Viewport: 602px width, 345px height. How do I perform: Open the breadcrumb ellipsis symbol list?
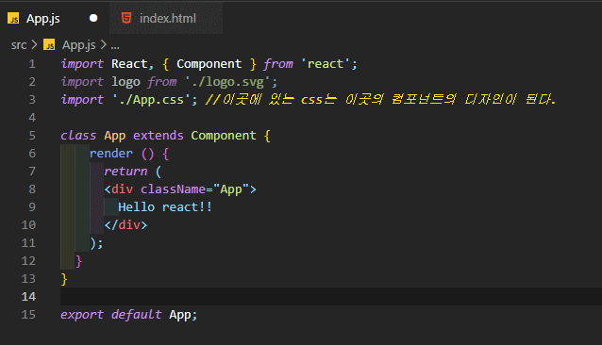pyautogui.click(x=115, y=46)
